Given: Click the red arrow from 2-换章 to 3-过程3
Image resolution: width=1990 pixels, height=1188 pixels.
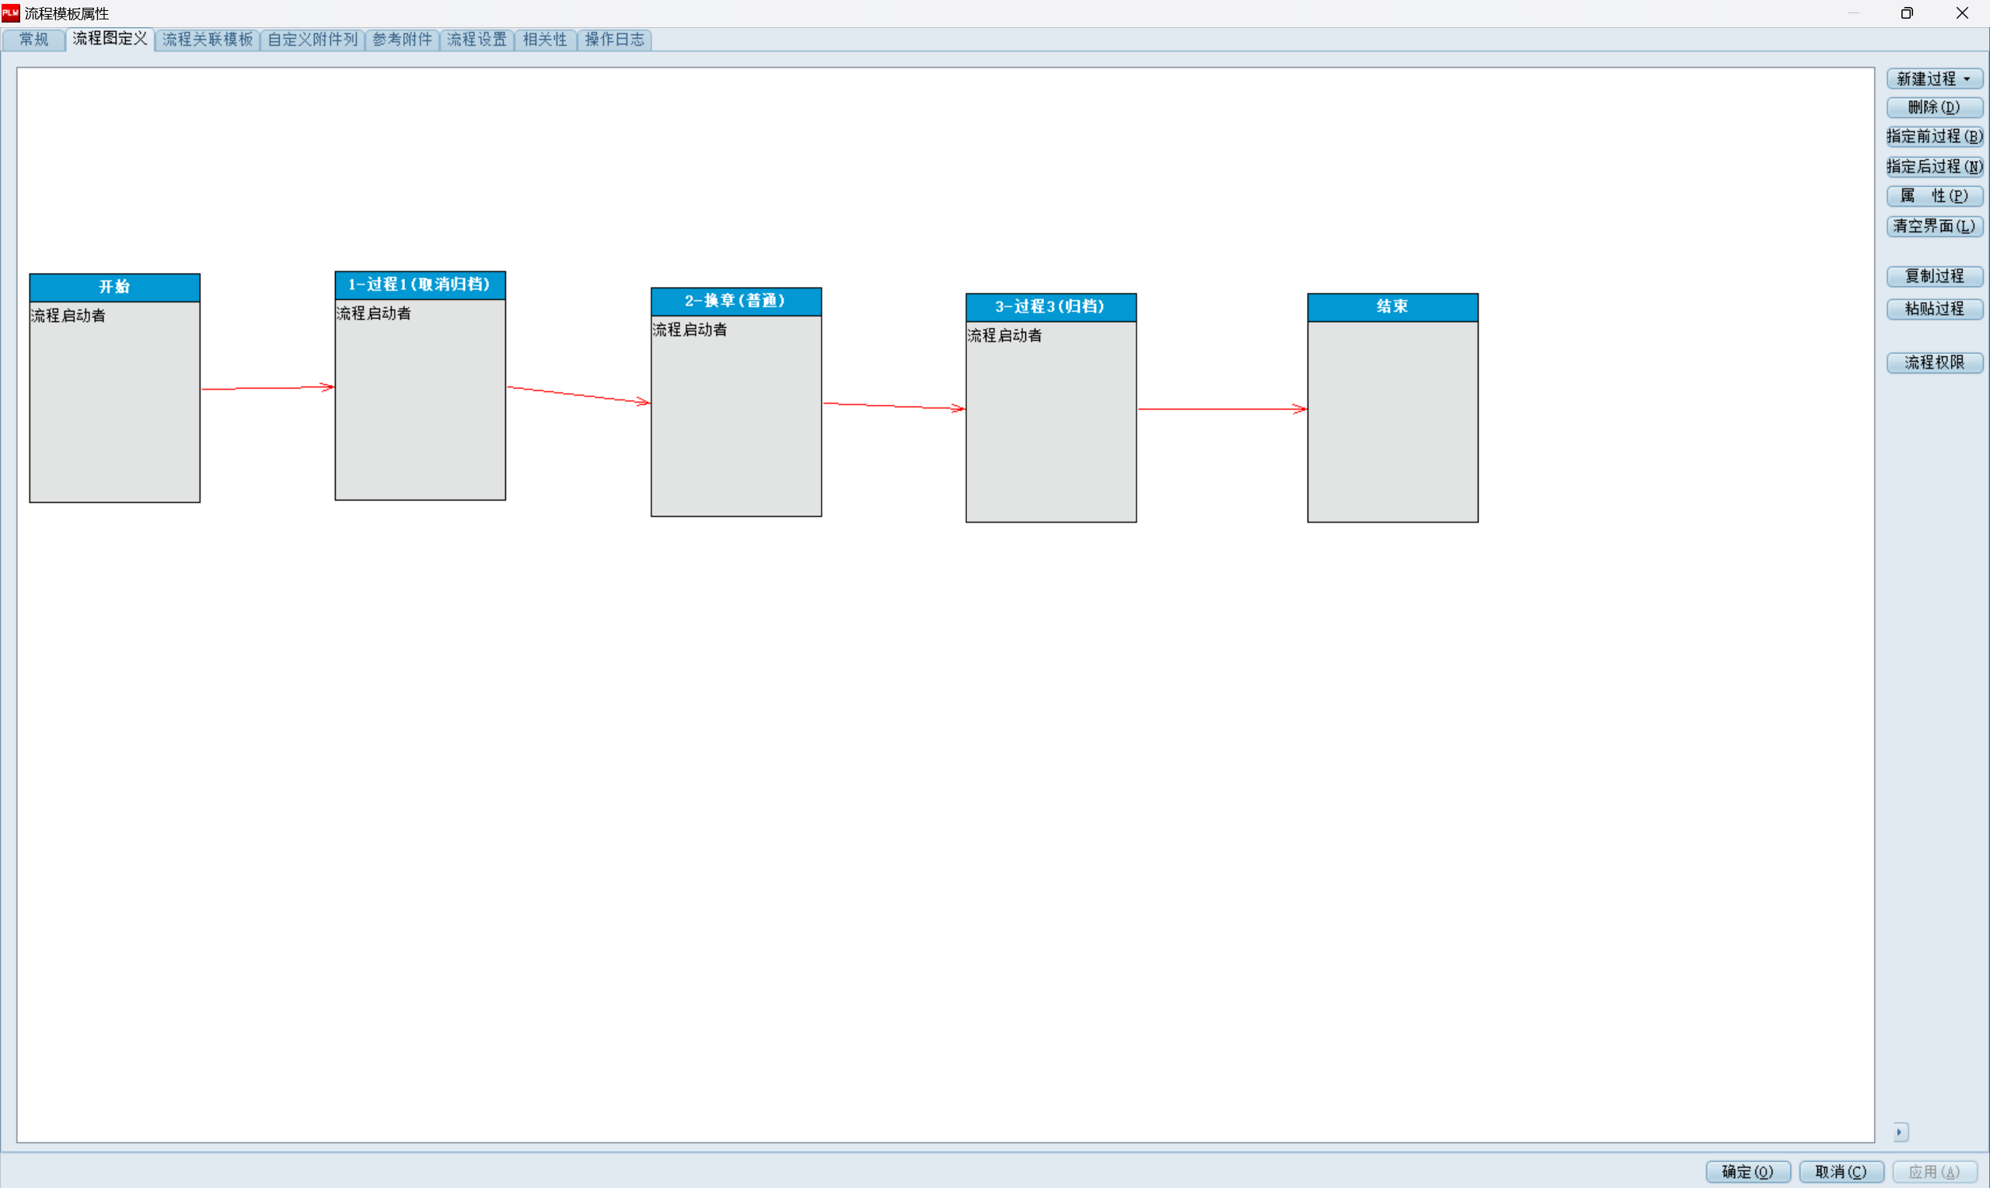Looking at the screenshot, I should pos(894,406).
